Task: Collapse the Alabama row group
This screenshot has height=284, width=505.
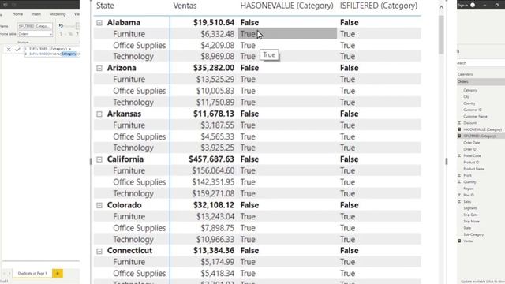Action: click(99, 23)
